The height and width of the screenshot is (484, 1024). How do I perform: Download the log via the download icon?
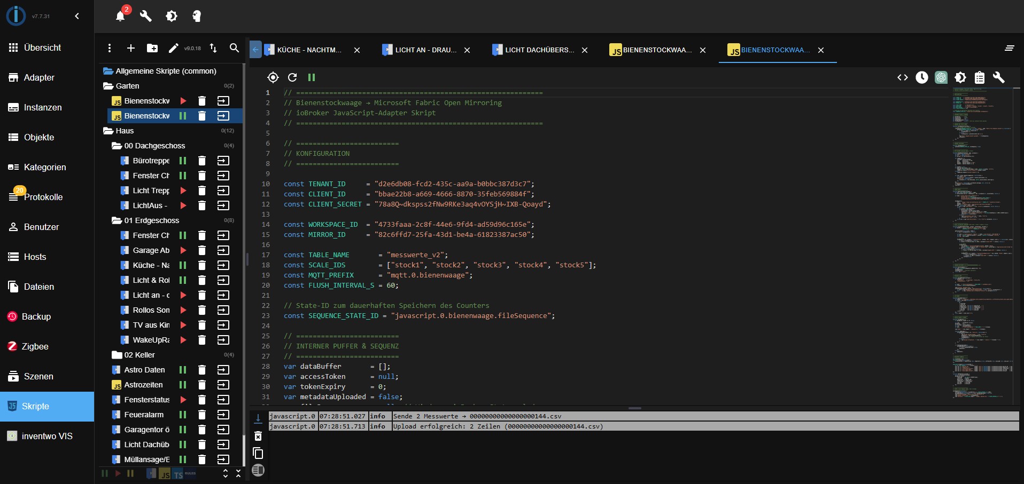click(259, 419)
